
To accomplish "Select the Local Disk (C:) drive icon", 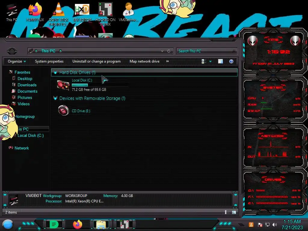I will pyautogui.click(x=63, y=85).
